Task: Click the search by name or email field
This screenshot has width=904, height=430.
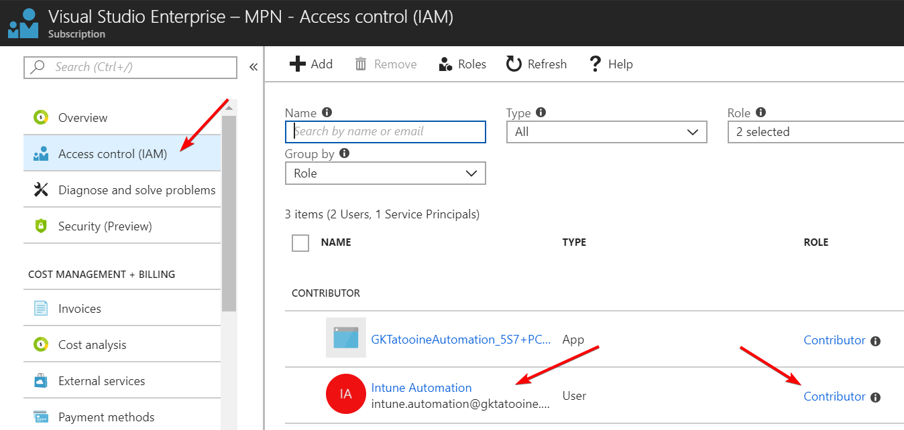Action: click(x=385, y=131)
